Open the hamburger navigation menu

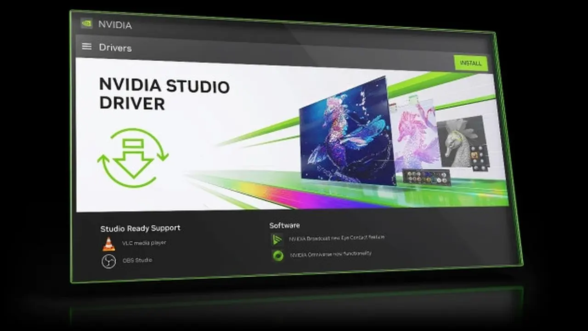[x=87, y=46]
